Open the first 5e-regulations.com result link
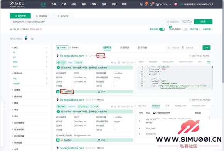This screenshot has height=151, width=224. (72, 56)
